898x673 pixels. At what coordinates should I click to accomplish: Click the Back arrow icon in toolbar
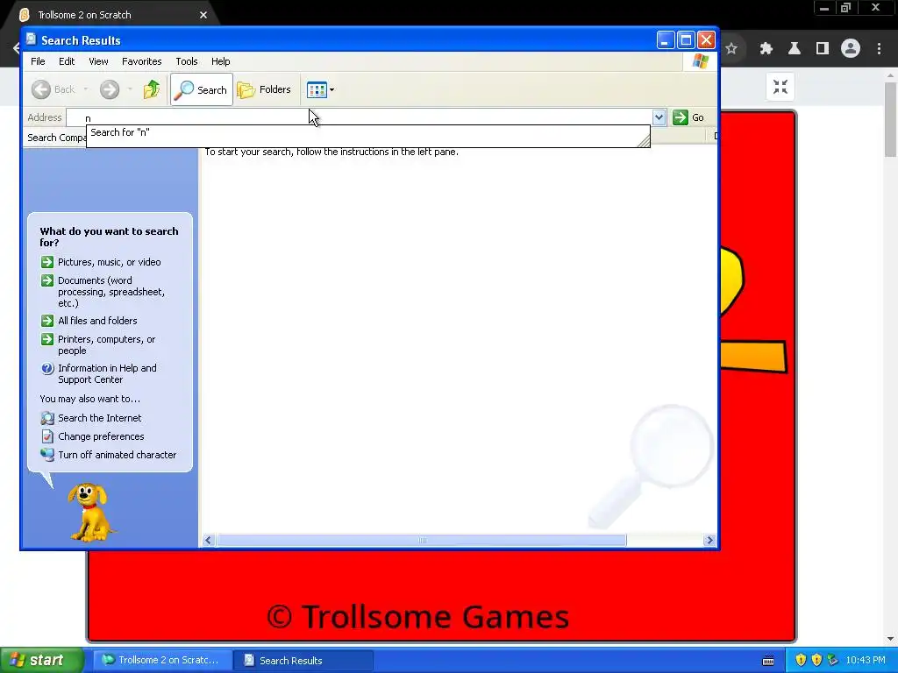41,89
